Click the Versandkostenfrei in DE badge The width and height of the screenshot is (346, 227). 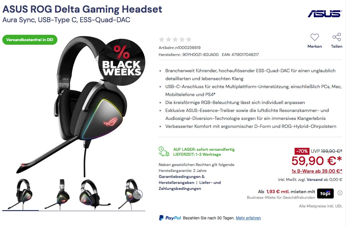pos(30,40)
